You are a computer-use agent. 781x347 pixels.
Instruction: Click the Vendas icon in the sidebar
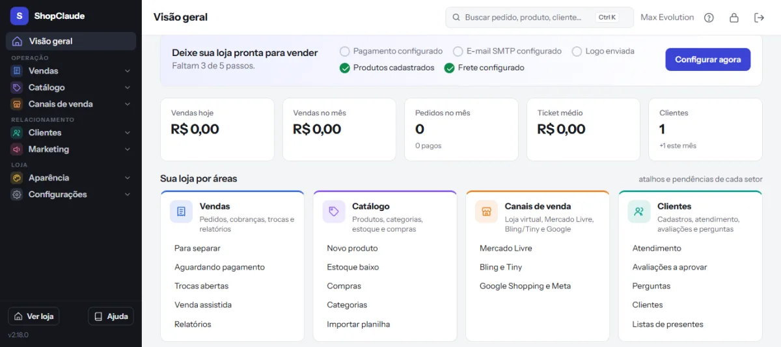point(16,71)
